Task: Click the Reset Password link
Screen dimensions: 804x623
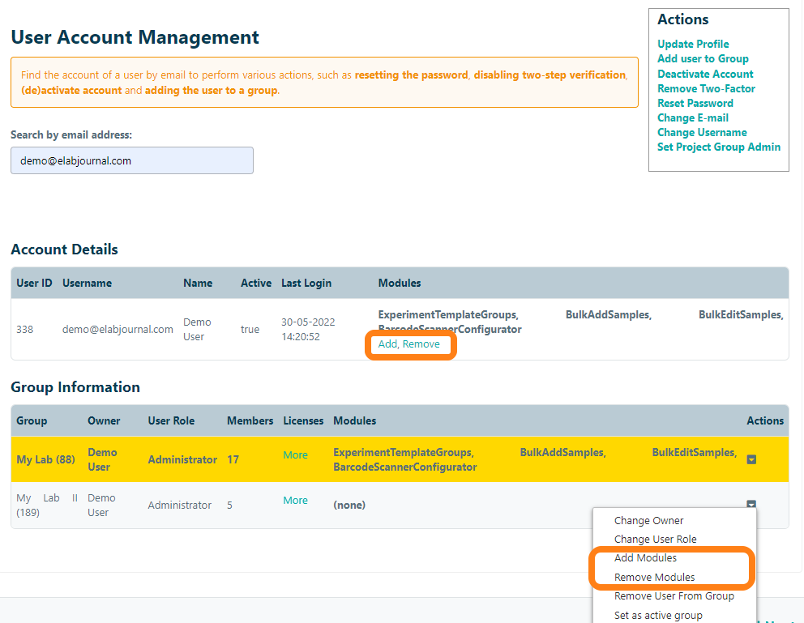Action: coord(695,103)
